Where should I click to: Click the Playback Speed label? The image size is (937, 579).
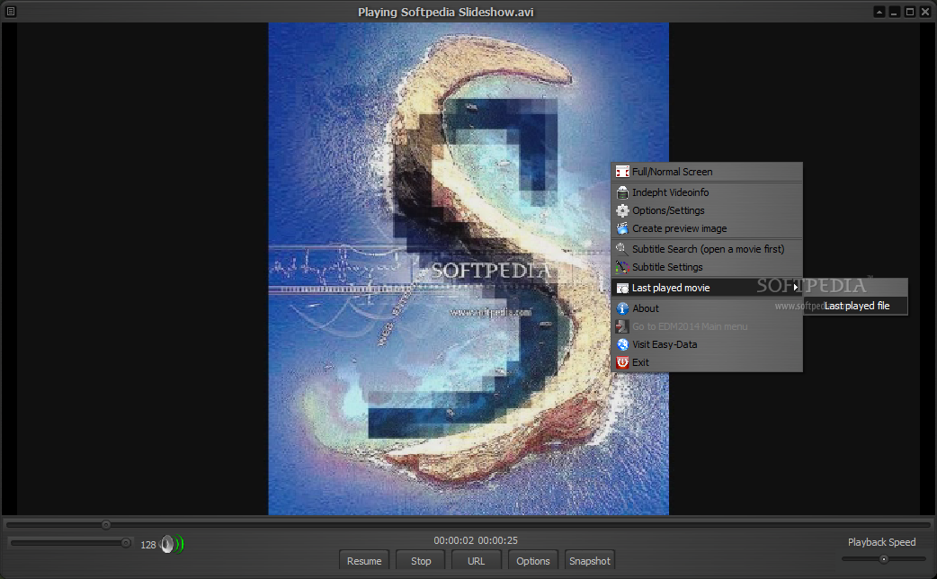click(881, 542)
